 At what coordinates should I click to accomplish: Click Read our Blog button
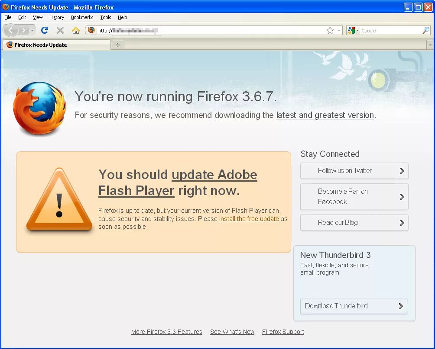pyautogui.click(x=354, y=223)
